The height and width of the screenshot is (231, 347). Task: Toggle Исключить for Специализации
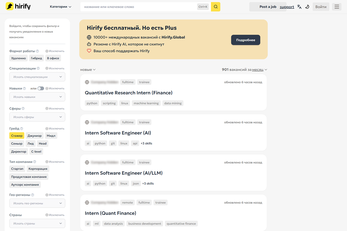tap(55, 68)
